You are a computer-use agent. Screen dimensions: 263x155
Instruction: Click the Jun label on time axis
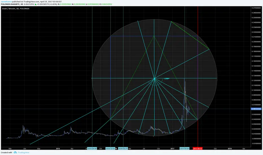pyautogui.click(x=25, y=149)
